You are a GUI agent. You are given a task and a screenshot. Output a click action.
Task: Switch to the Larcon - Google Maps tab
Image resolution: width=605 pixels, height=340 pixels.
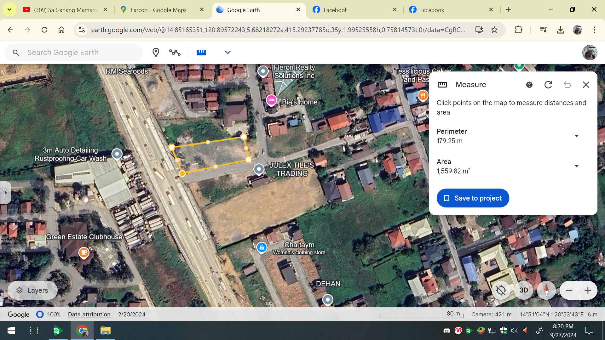pyautogui.click(x=158, y=10)
